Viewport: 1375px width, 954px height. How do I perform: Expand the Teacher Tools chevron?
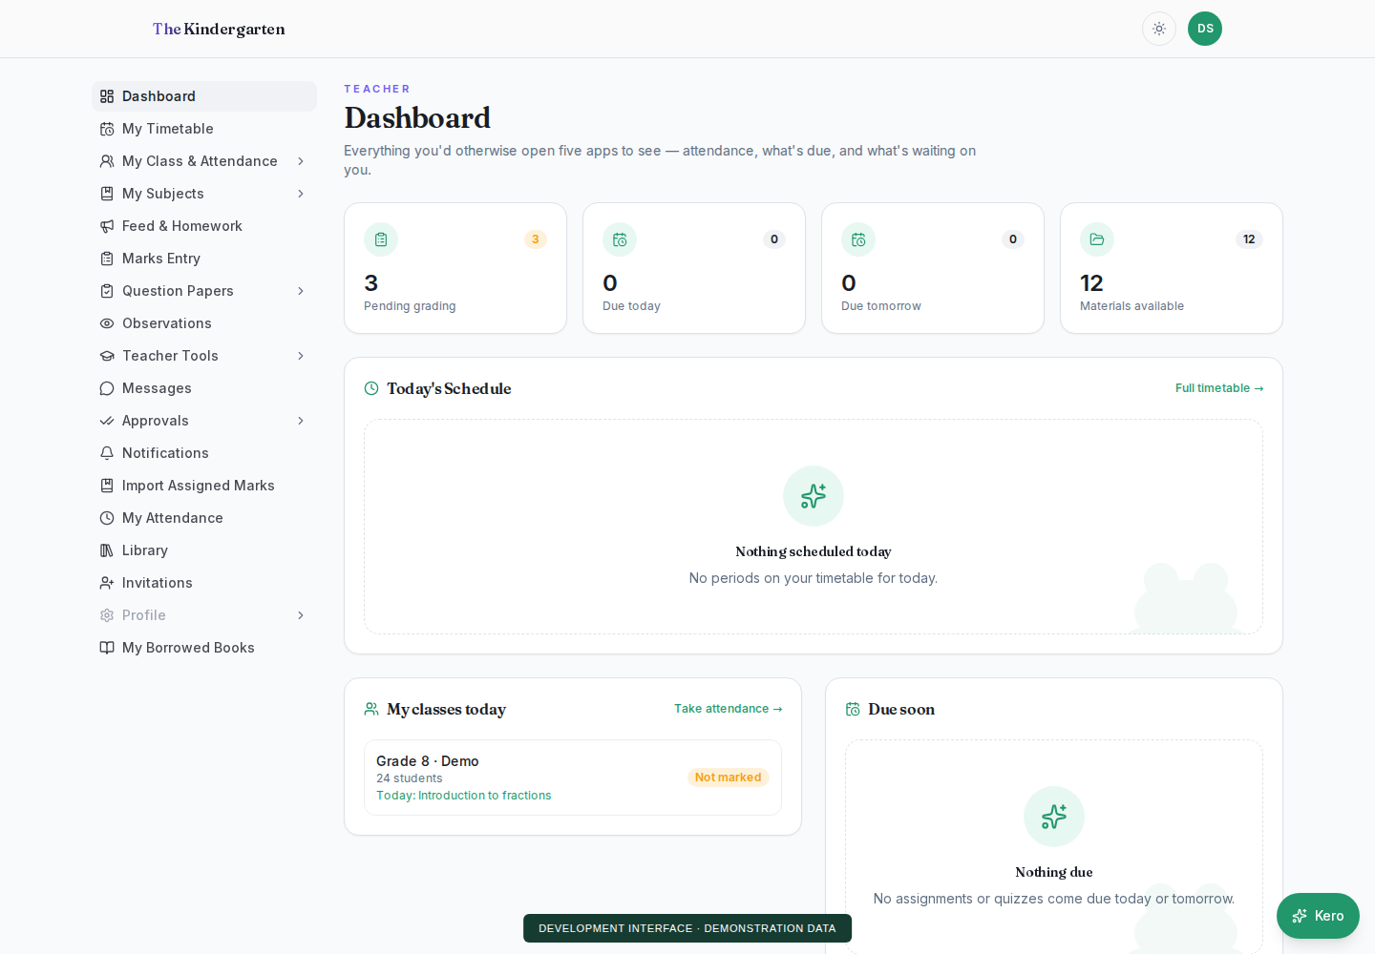click(x=301, y=356)
